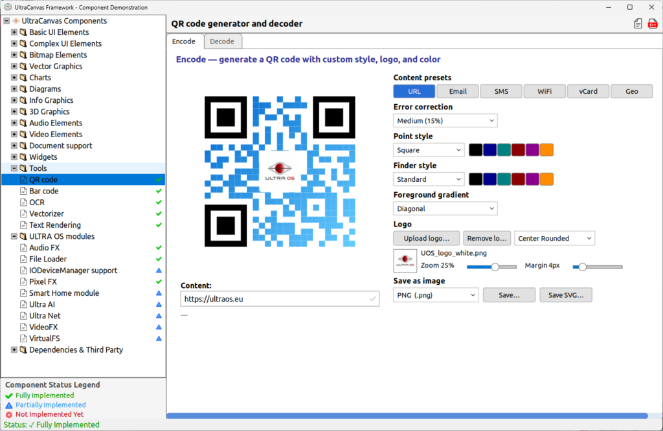Screen dimensions: 663x431
Task: Open the documentation icon in the header
Action: [638, 24]
